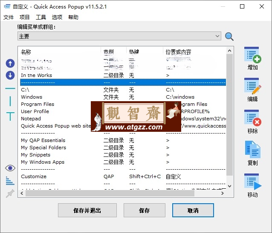Viewport: 272px width, 233px height.
Task: Open the 选项 menu
Action: 57,17
